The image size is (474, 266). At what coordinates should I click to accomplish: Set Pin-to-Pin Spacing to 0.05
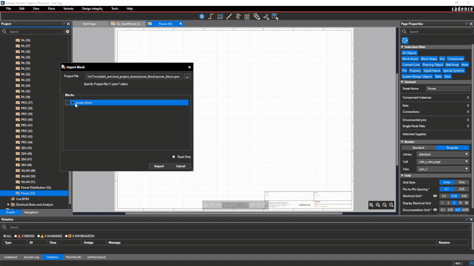point(462,189)
